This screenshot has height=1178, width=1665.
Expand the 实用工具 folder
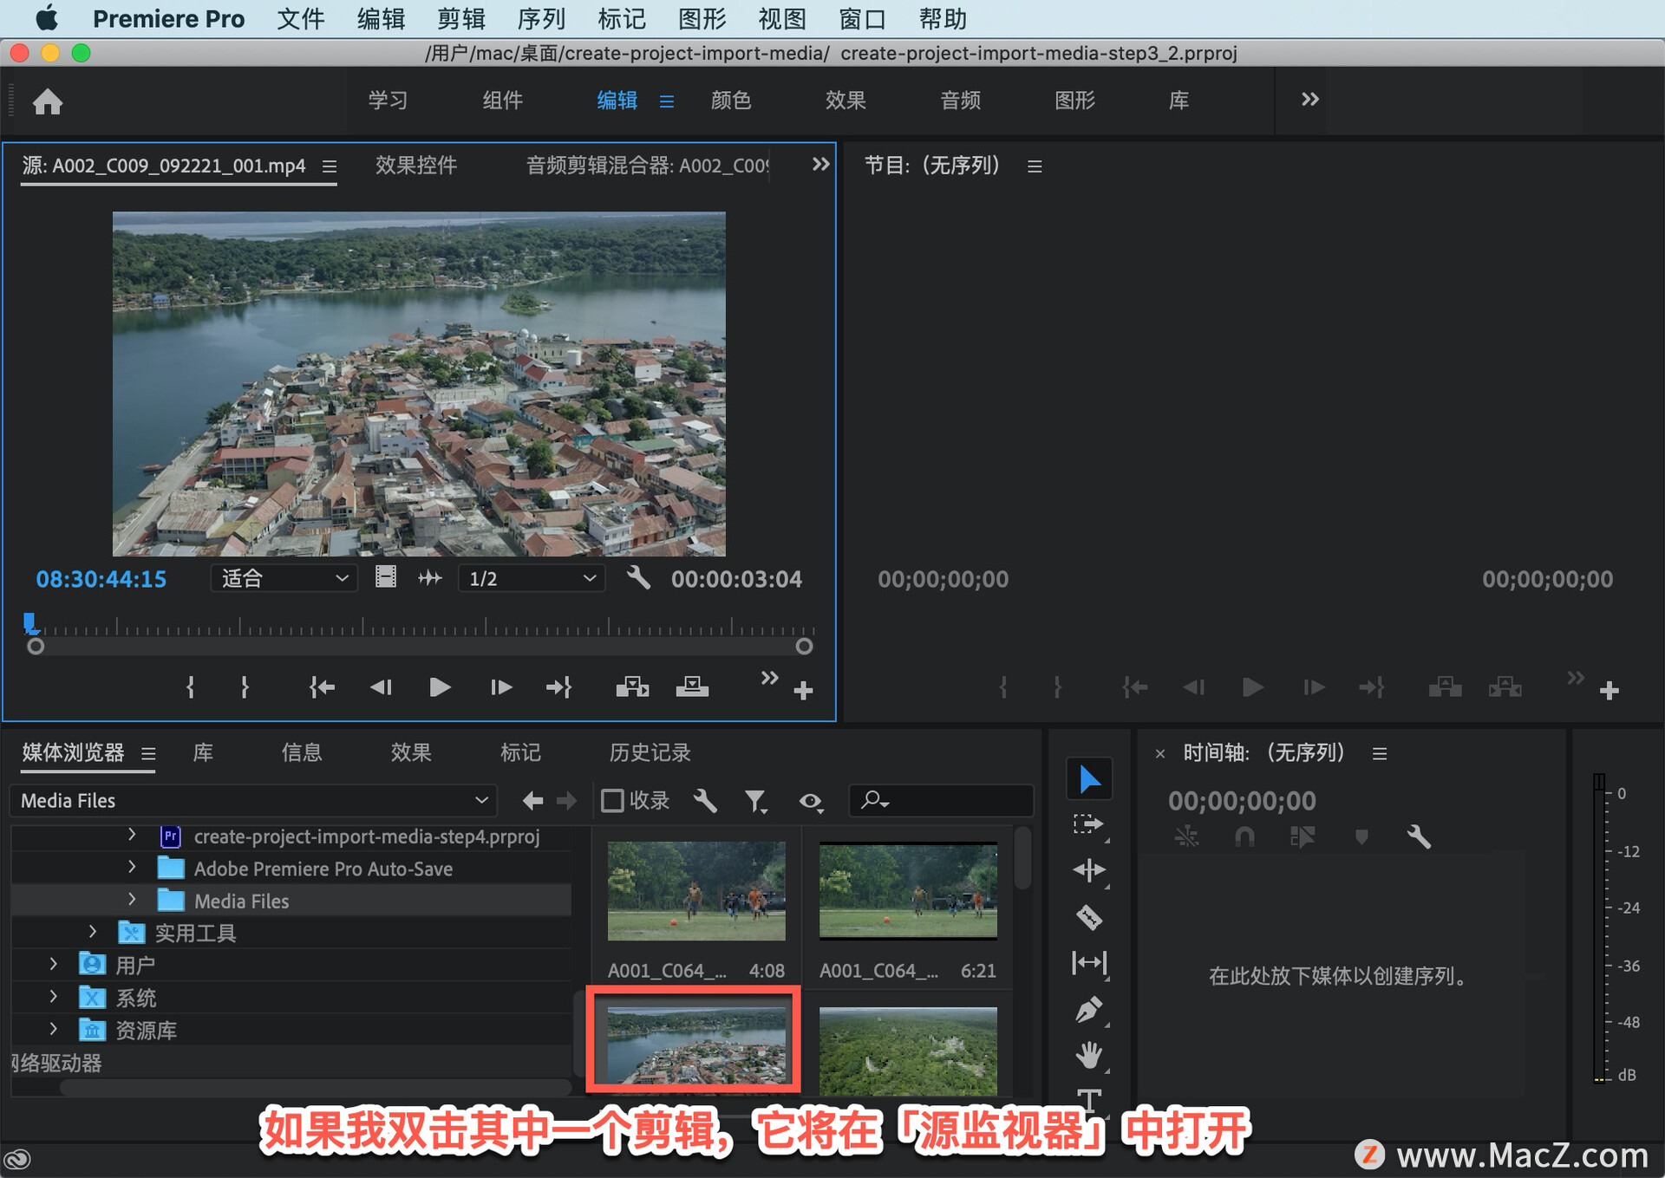point(93,931)
